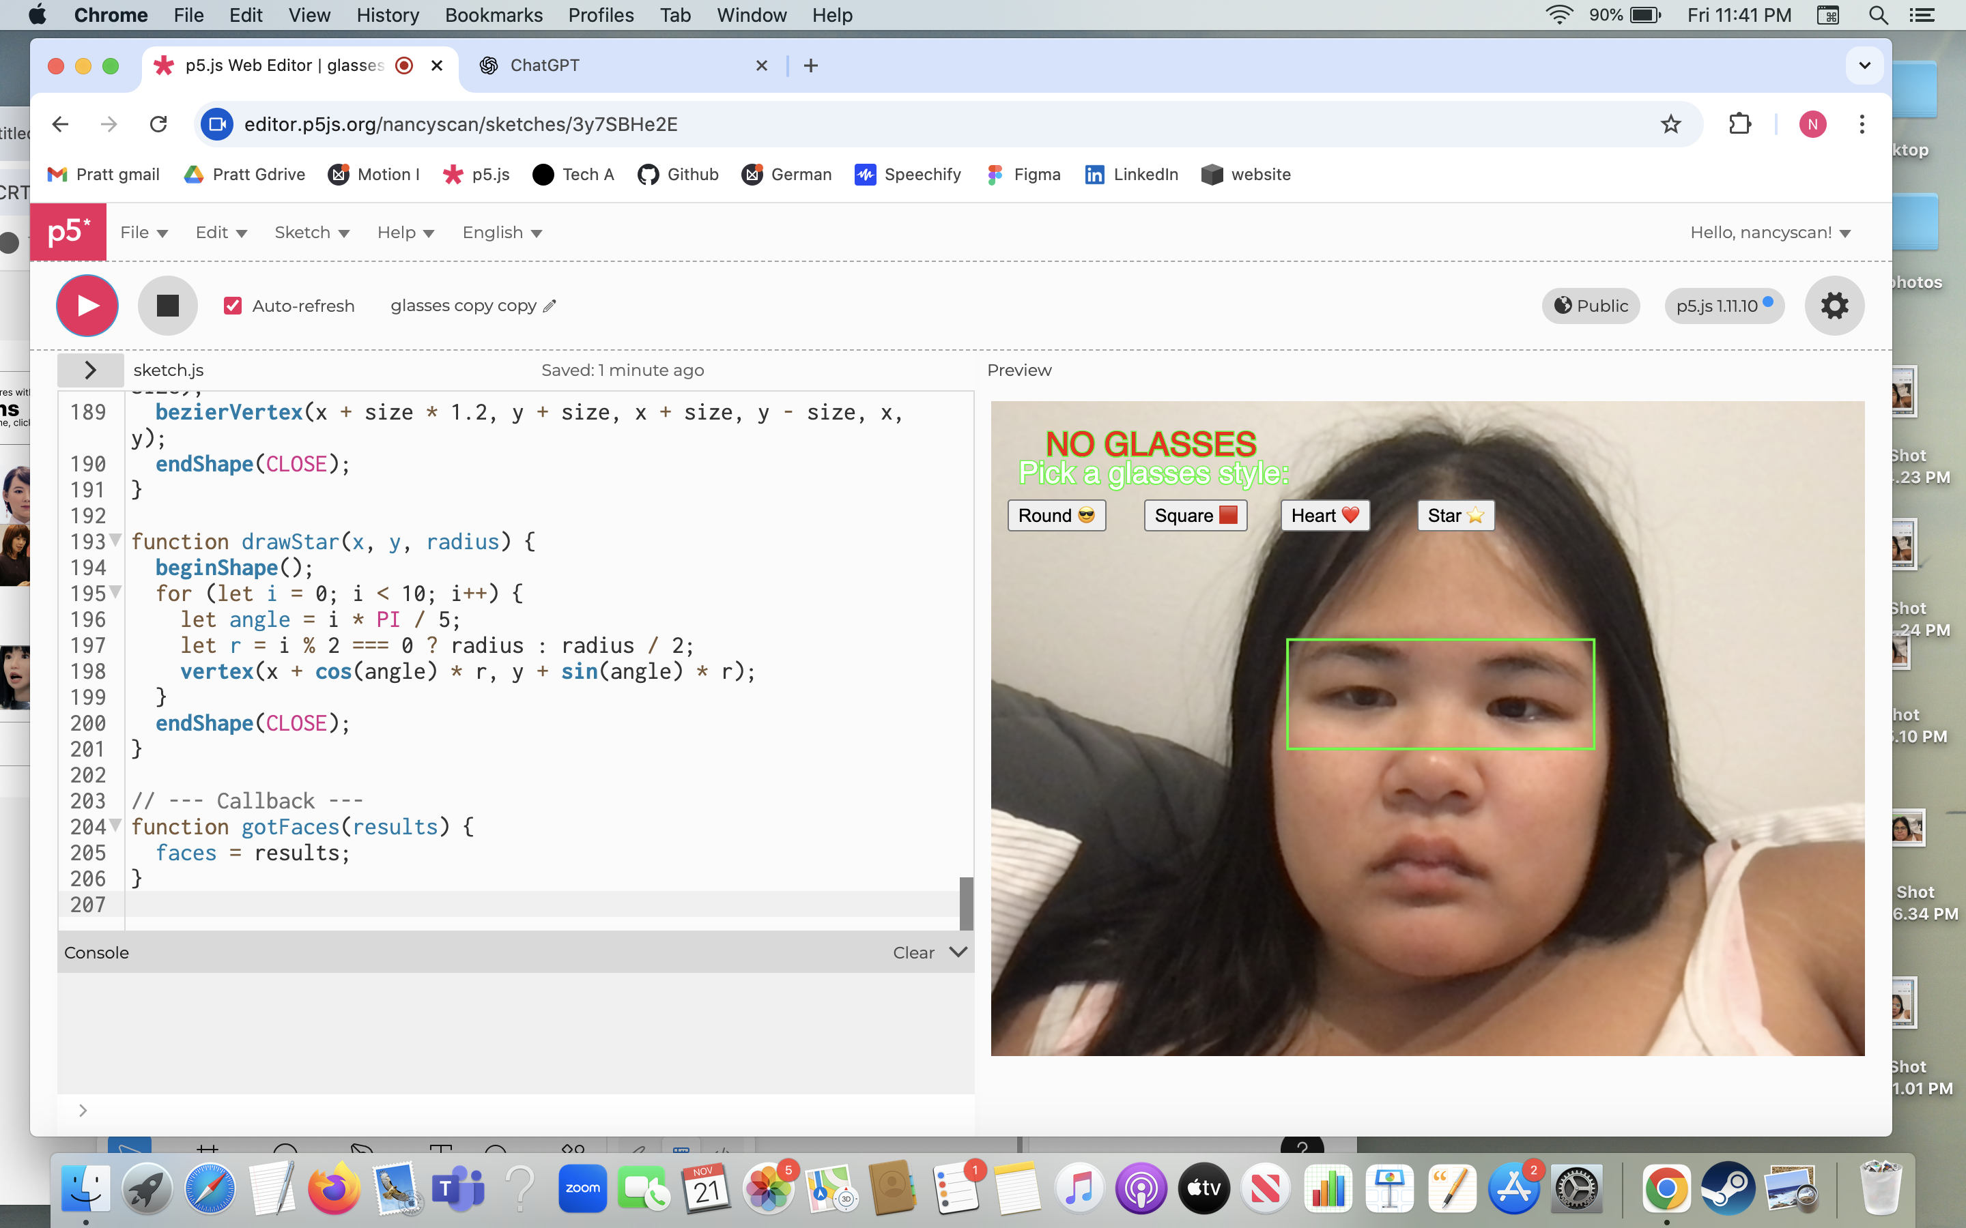Click the Heart glasses style button
The height and width of the screenshot is (1228, 1966).
pos(1324,516)
